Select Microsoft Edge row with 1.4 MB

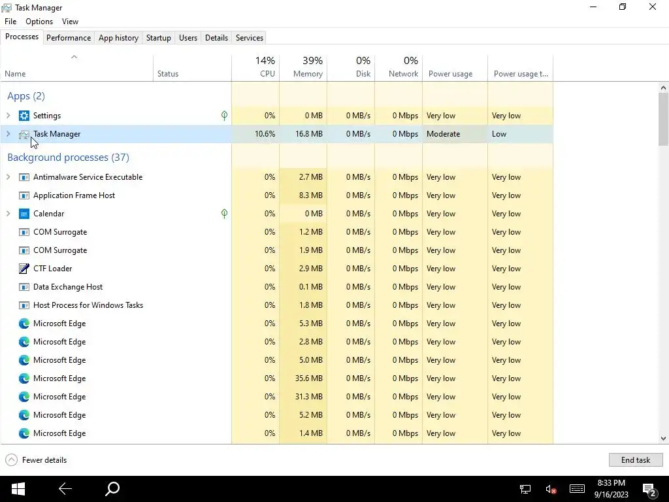click(276, 433)
